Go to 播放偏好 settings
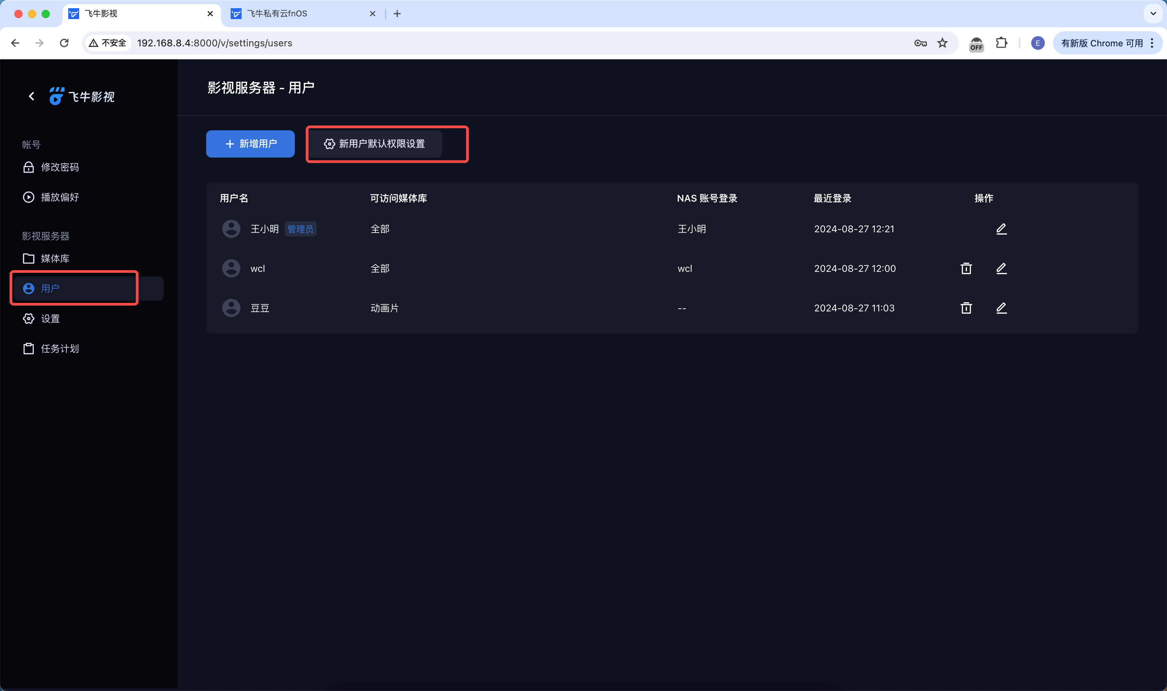This screenshot has height=691, width=1167. [60, 197]
